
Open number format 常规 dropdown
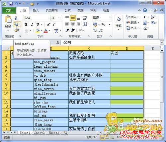pos(110,18)
